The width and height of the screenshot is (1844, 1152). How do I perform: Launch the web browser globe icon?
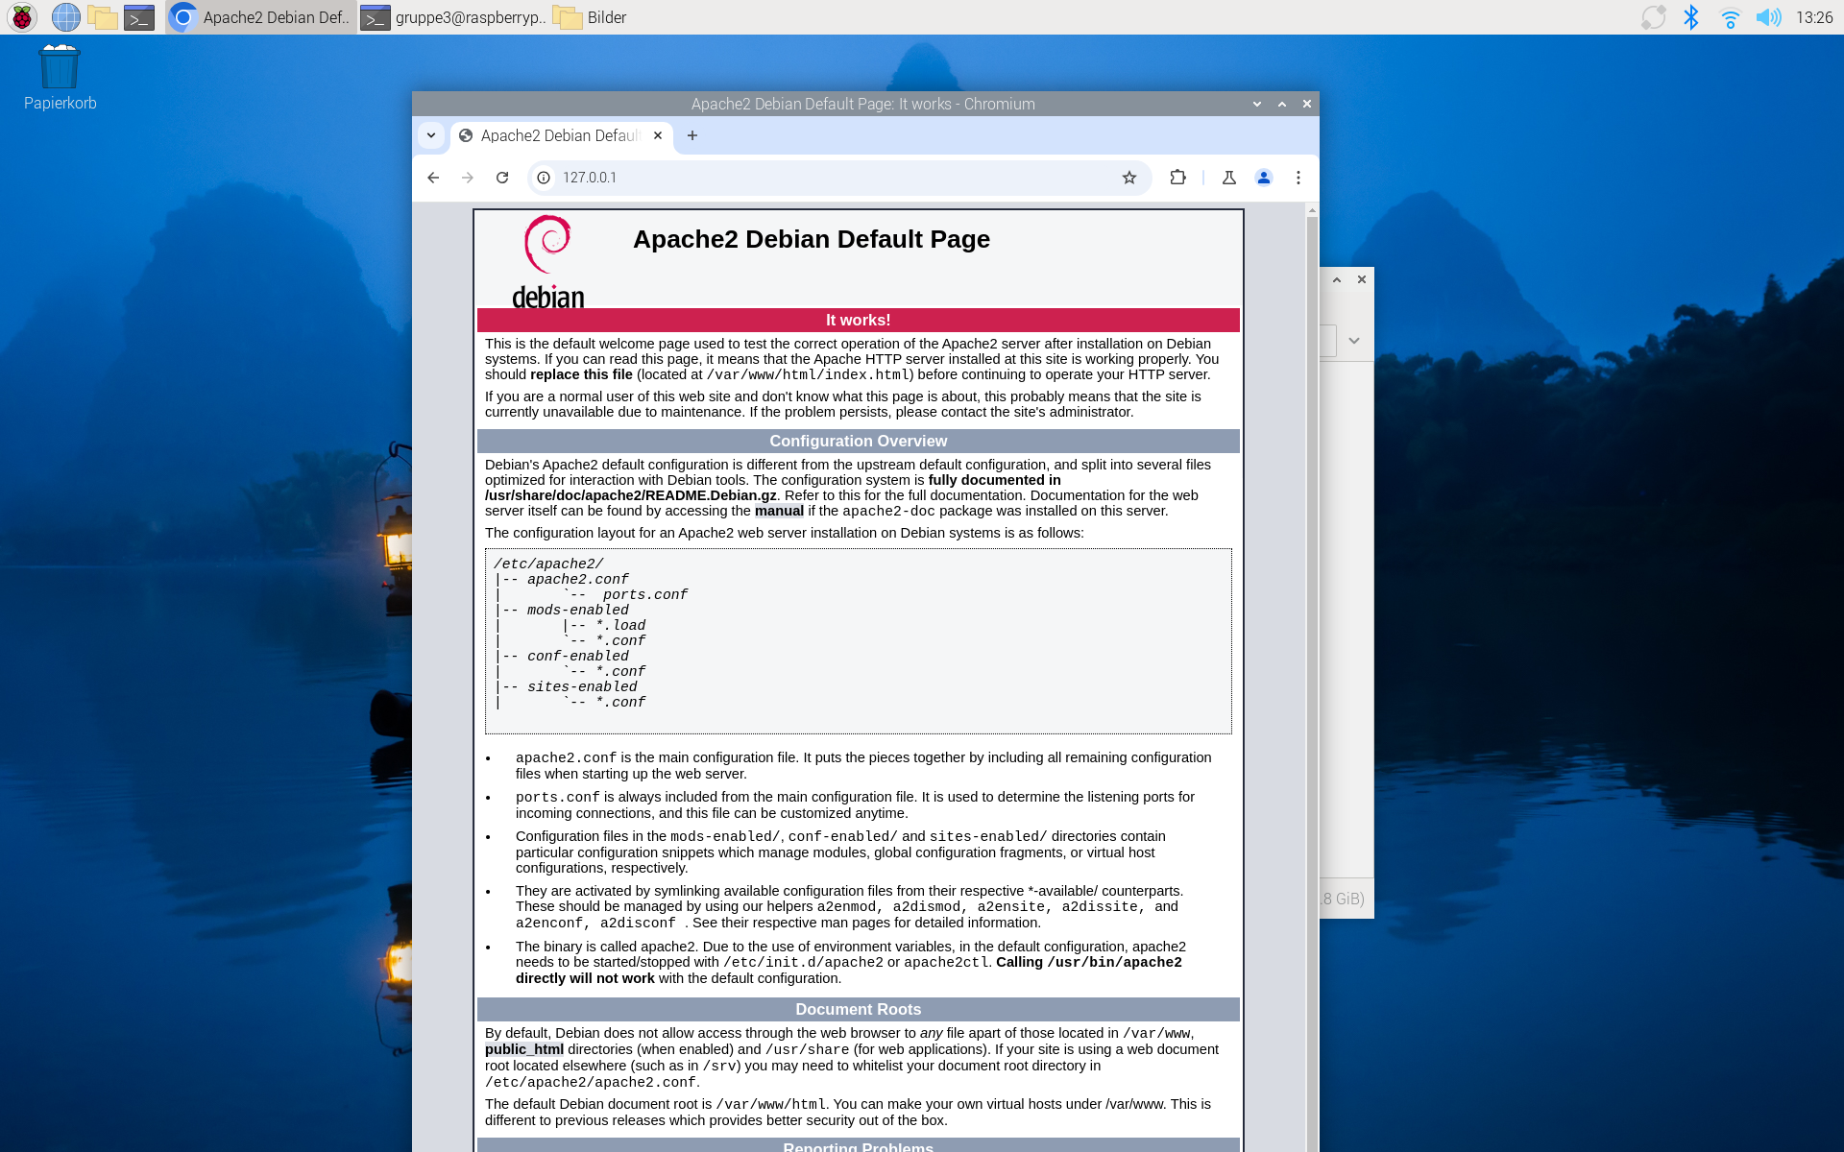(65, 17)
